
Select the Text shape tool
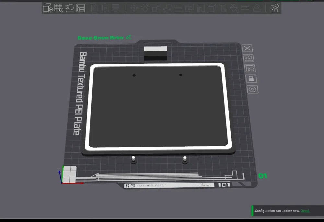pyautogui.click(x=223, y=8)
